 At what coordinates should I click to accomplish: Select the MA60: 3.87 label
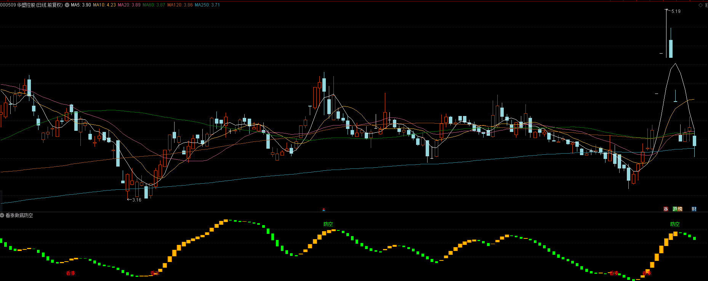click(x=154, y=5)
